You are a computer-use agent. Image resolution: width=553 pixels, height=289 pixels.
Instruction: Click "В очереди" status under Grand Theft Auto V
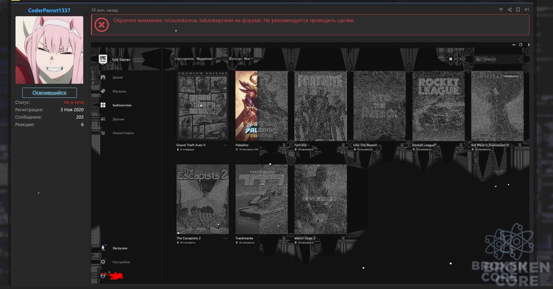[186, 150]
